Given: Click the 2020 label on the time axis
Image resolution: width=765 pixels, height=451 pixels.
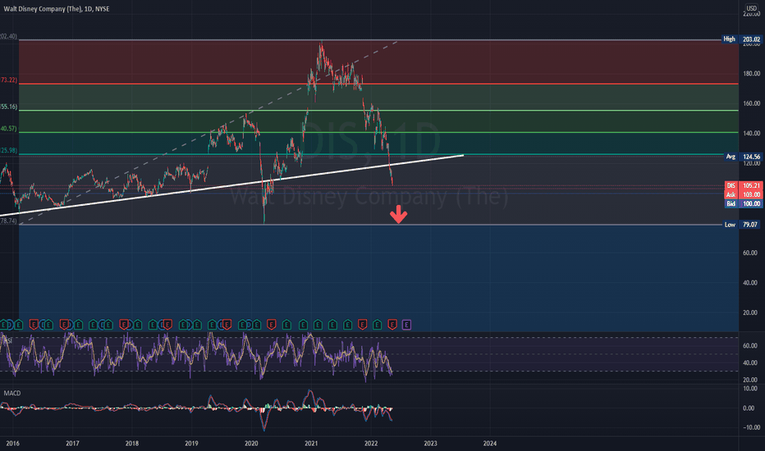Looking at the screenshot, I should click(x=251, y=443).
